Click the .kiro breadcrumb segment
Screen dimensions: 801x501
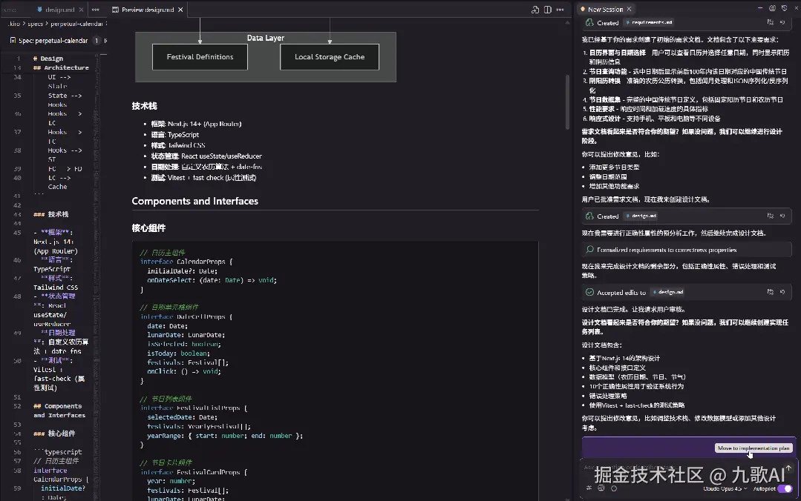tap(14, 24)
